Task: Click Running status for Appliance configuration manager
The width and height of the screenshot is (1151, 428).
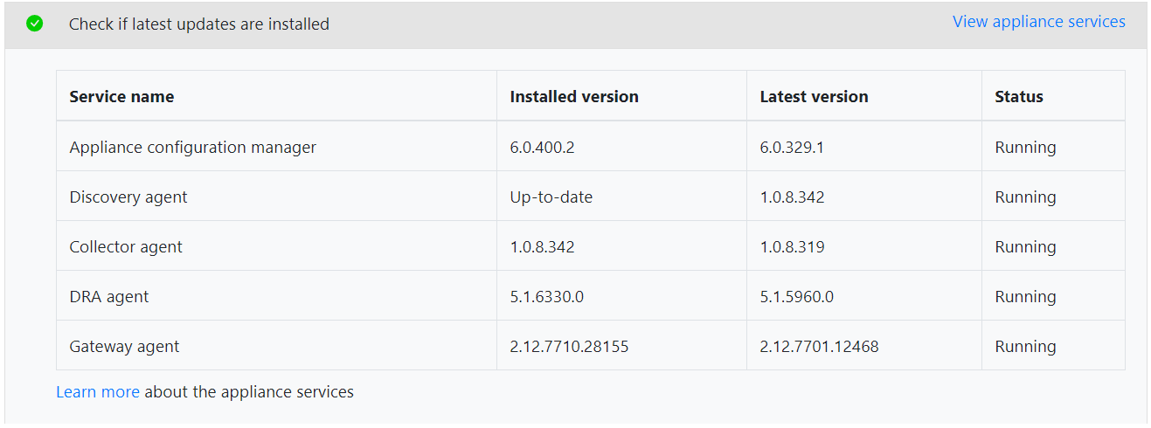Action: click(1025, 148)
